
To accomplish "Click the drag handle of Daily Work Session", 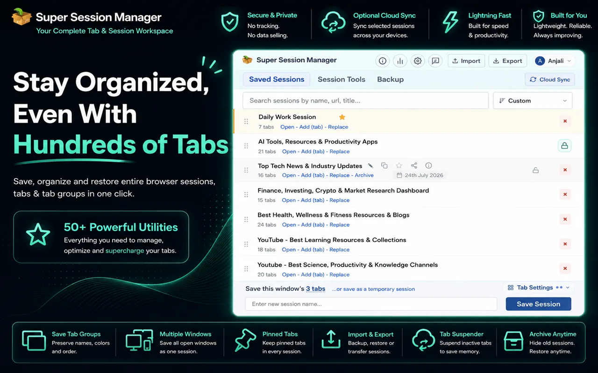I will [246, 122].
